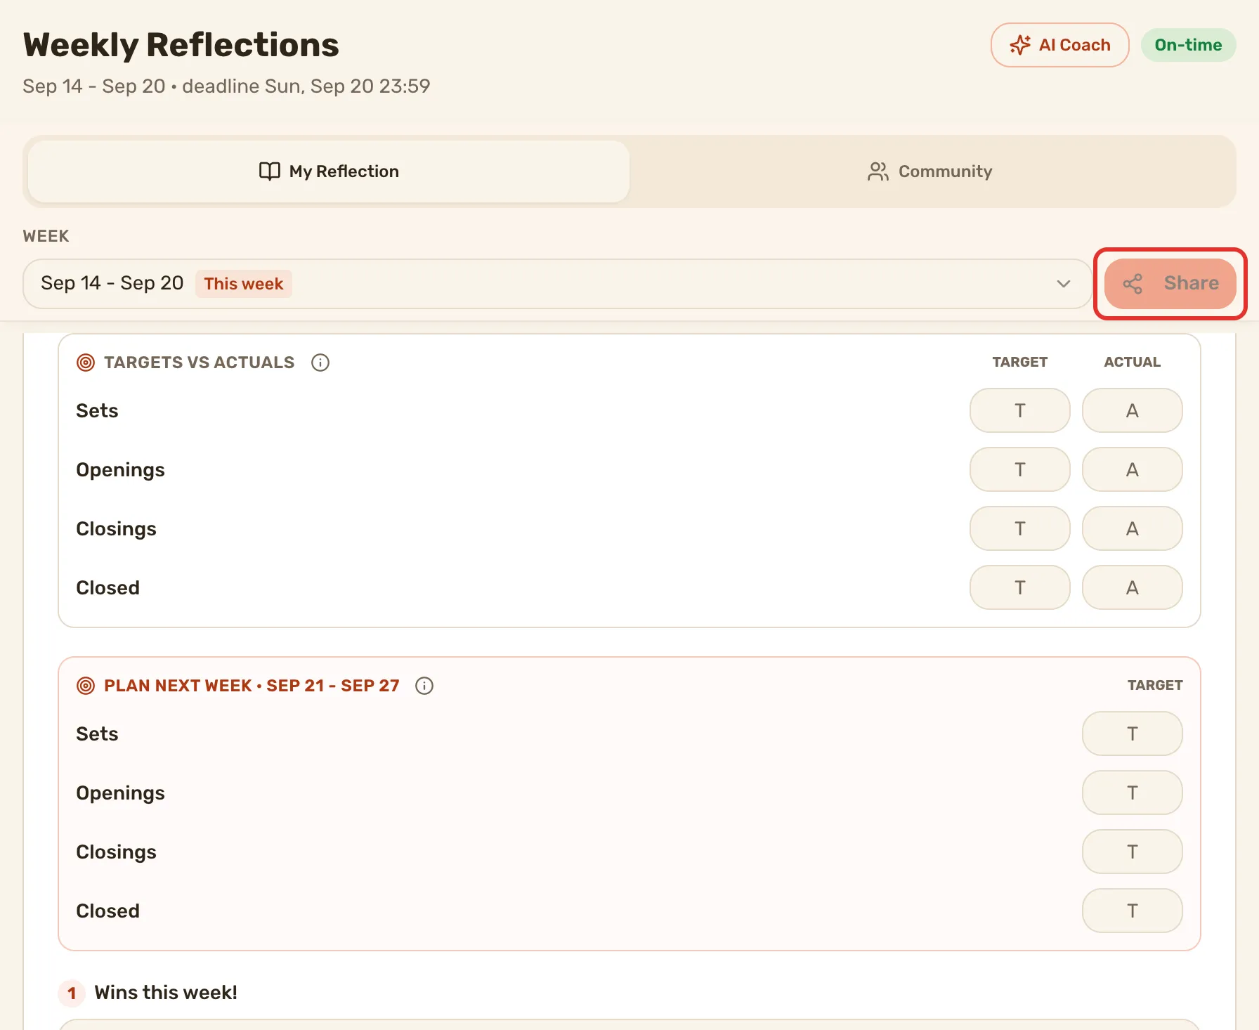This screenshot has height=1030, width=1259.
Task: Click the ACTUAL column header
Action: pyautogui.click(x=1133, y=362)
